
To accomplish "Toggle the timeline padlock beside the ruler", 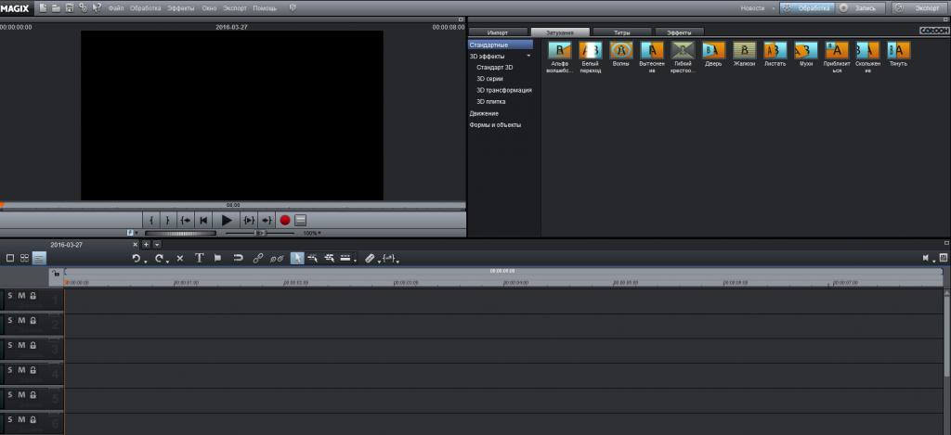I will (x=56, y=274).
